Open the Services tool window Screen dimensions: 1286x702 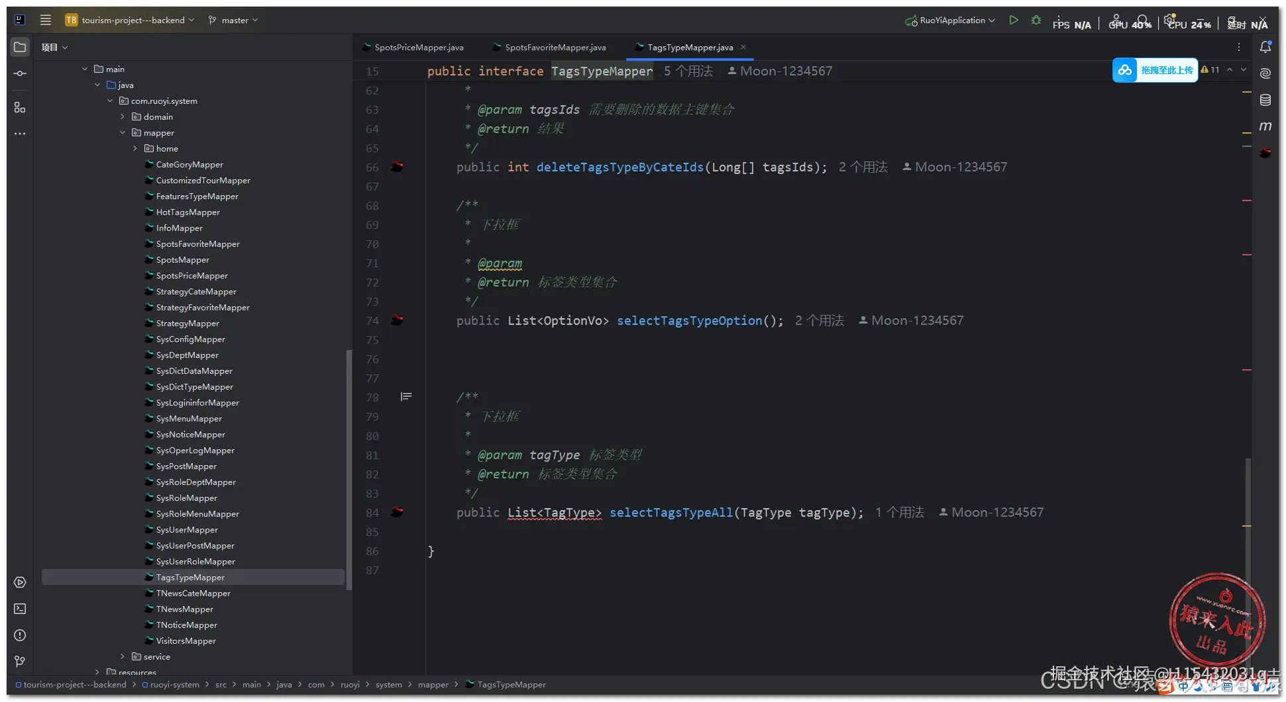pyautogui.click(x=20, y=582)
